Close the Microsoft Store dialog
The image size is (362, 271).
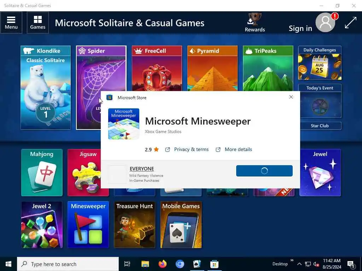(291, 97)
